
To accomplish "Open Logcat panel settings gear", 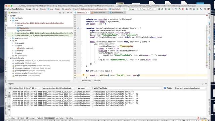I will pos(203,84).
